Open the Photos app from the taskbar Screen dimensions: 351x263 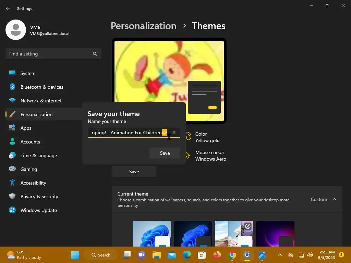pyautogui.click(x=262, y=255)
